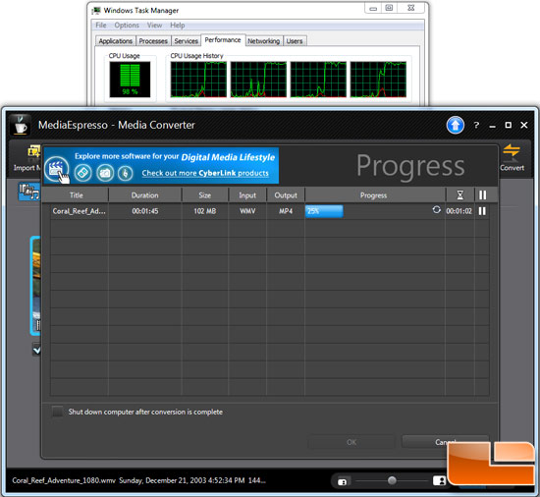This screenshot has height=497, width=540.
Task: Cancel the conversion in progress
Action: [x=446, y=442]
